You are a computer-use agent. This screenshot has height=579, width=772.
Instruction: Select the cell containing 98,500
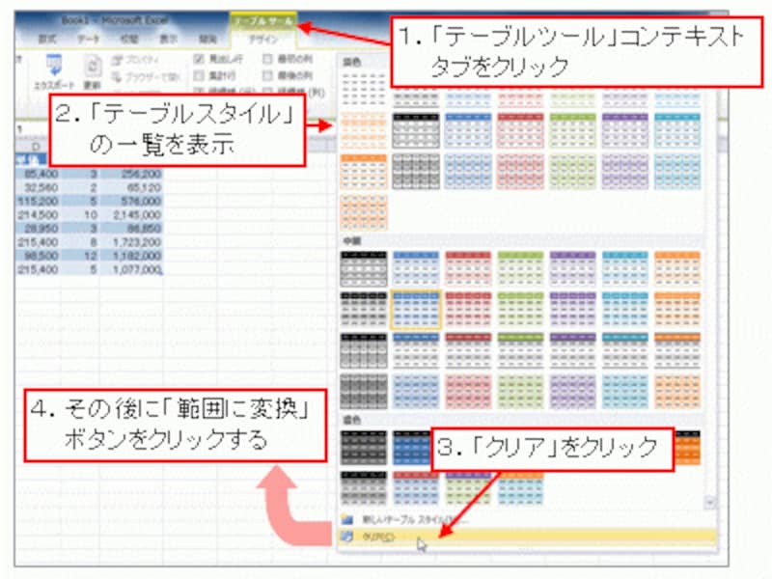38,256
